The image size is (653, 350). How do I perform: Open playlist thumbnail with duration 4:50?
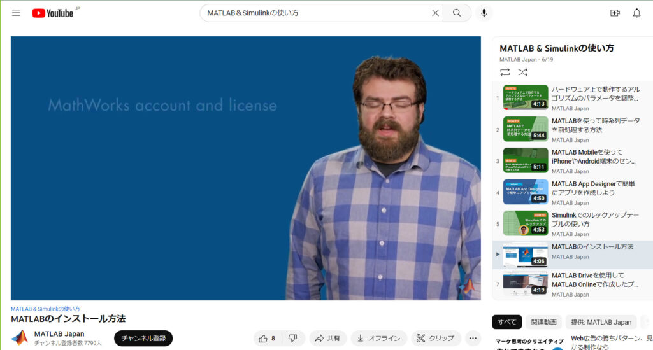click(x=526, y=192)
